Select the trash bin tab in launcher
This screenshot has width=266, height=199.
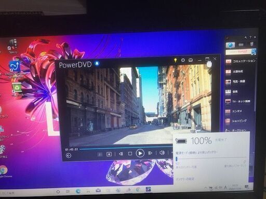(251, 44)
